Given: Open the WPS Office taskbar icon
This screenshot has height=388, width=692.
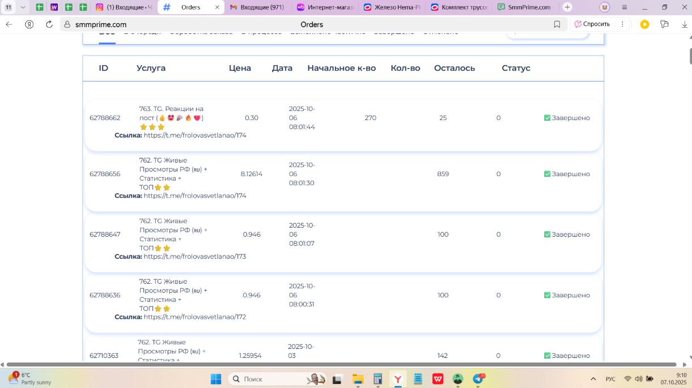Looking at the screenshot, I should 438,379.
